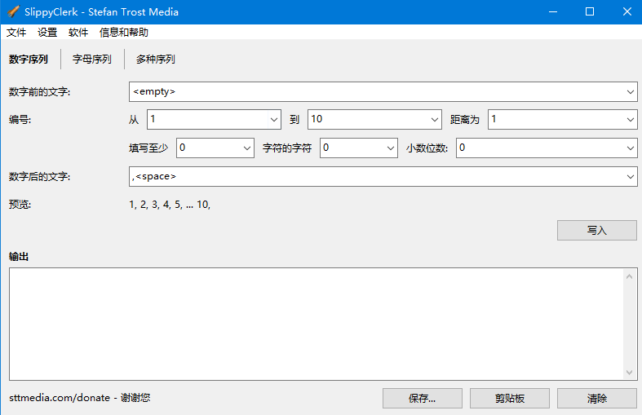Click inside the 输出 text area

tap(316, 324)
